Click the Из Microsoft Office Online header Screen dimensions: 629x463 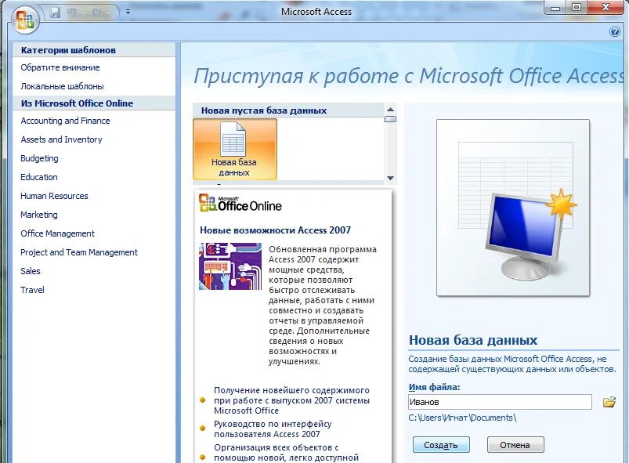click(x=77, y=103)
